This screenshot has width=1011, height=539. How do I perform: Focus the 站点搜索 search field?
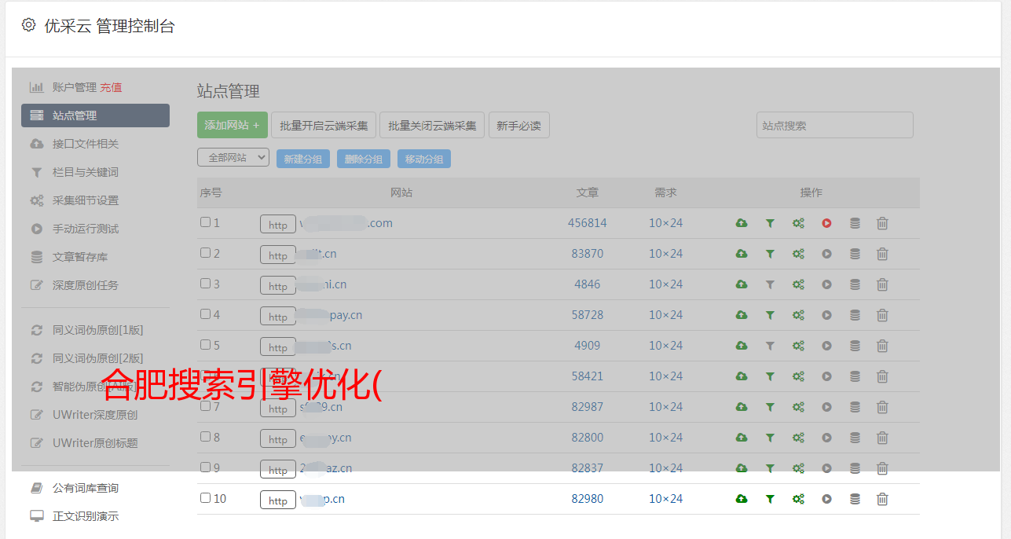click(x=835, y=125)
